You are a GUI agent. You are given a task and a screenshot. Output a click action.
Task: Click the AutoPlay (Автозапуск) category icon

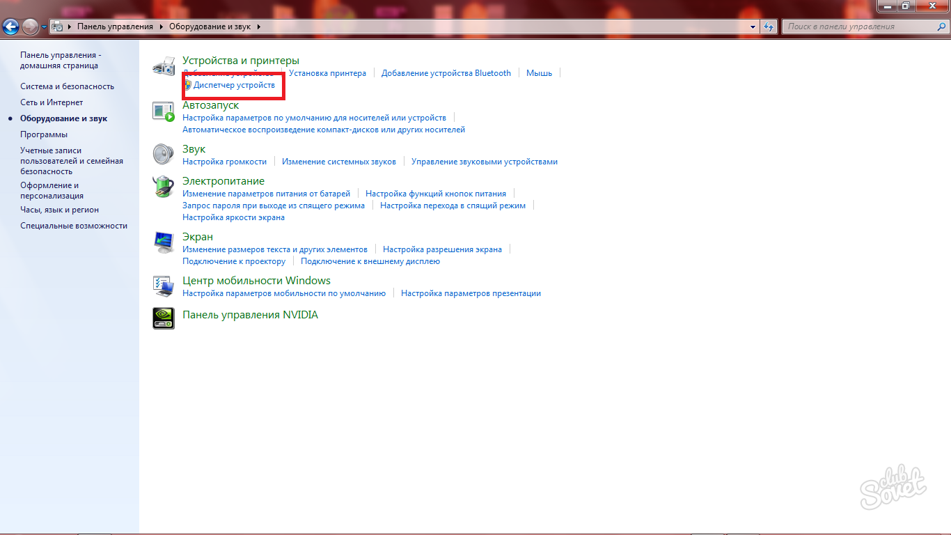click(x=164, y=111)
